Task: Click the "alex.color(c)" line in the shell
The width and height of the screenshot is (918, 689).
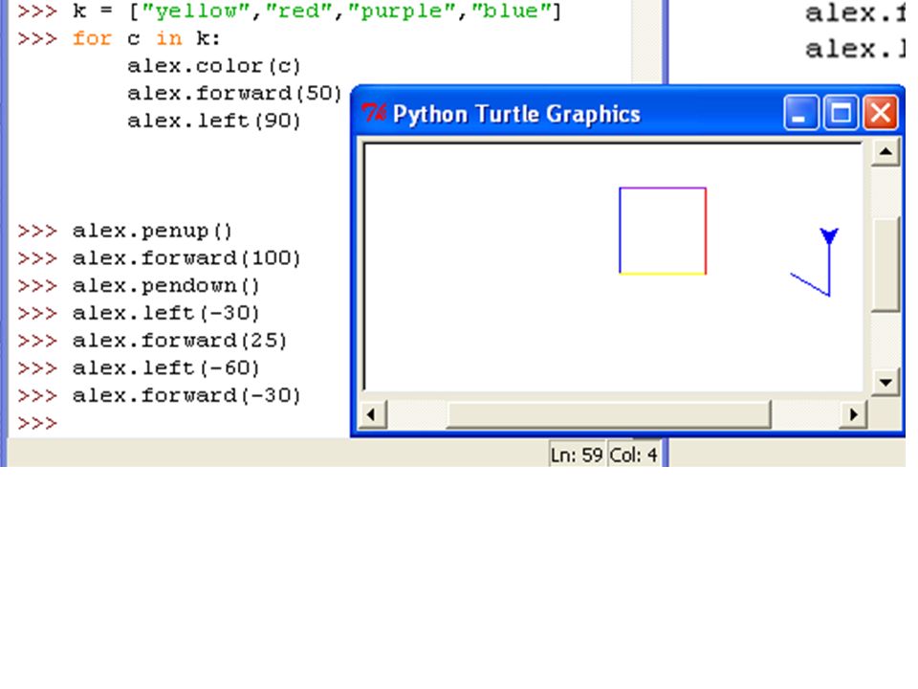Action: [213, 66]
